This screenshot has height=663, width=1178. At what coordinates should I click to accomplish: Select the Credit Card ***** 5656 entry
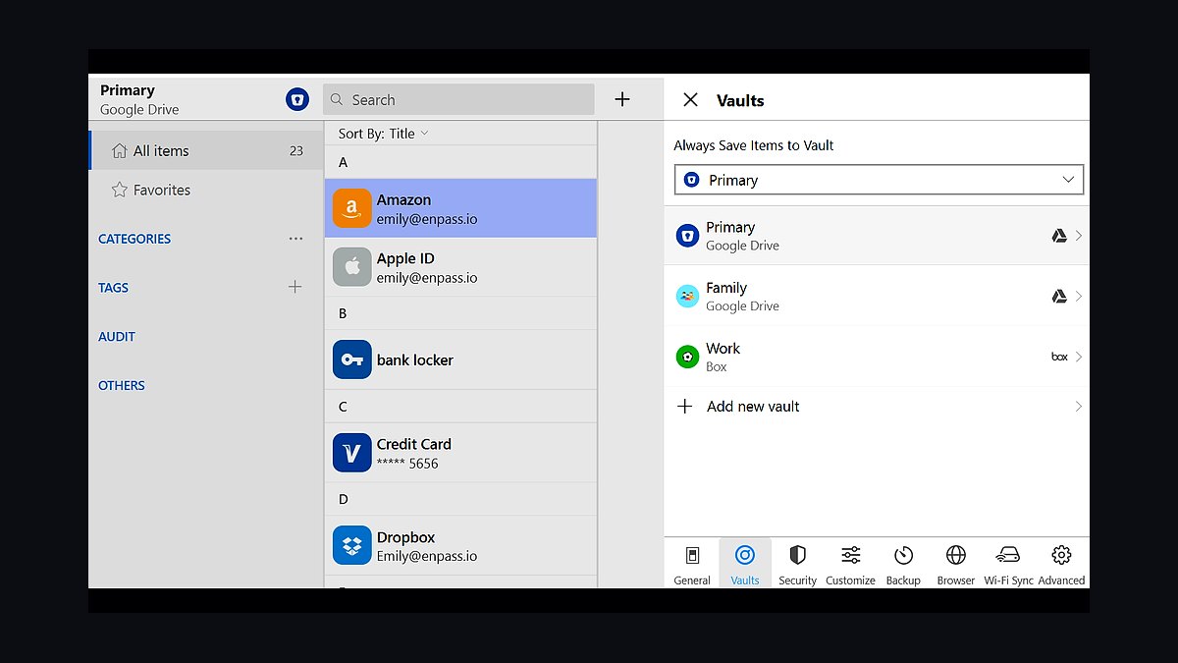point(460,453)
